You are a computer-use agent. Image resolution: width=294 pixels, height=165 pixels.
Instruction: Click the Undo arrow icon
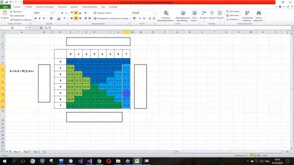tap(11, 2)
